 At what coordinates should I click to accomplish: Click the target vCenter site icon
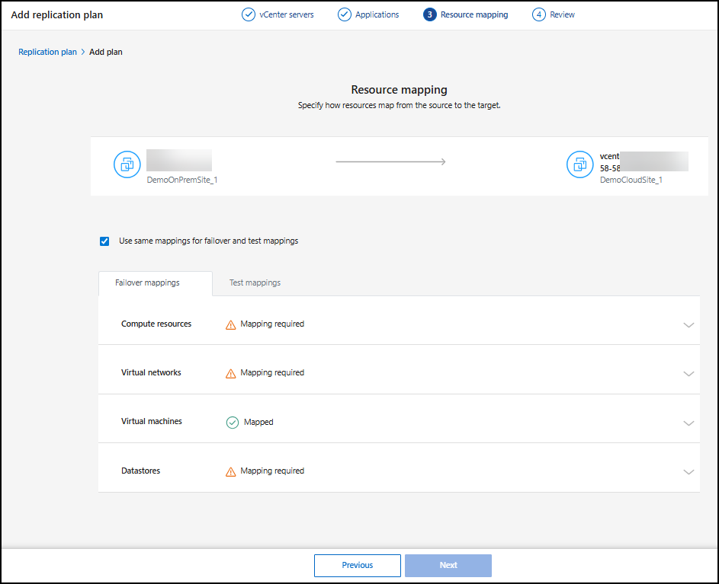coord(579,164)
